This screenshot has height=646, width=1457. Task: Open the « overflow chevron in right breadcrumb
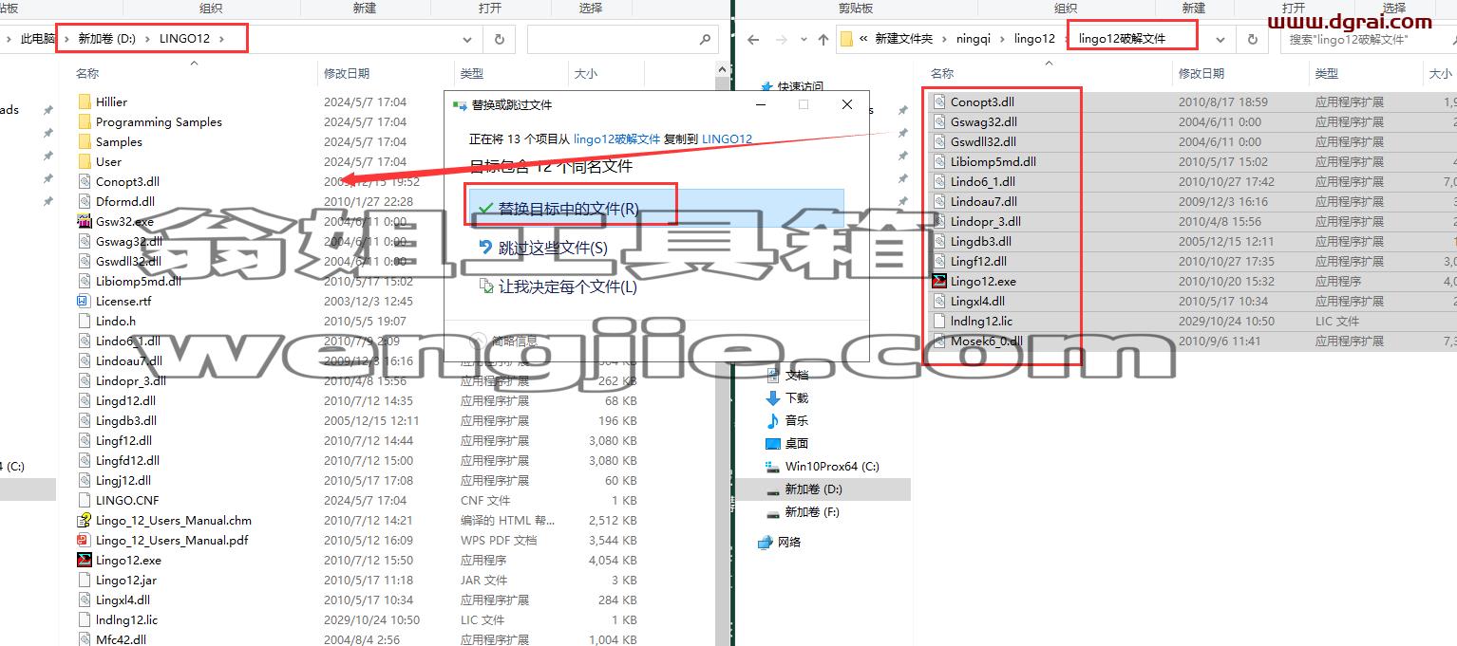[863, 39]
